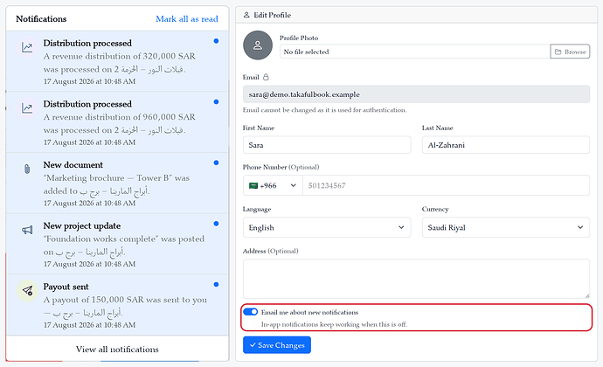Click the paperclip icon for New document
This screenshot has width=603, height=367.
point(27,169)
